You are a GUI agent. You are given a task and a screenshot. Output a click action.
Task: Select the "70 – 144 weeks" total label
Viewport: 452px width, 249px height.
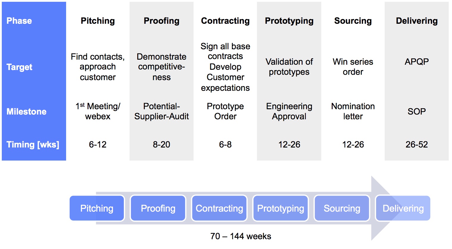241,236
